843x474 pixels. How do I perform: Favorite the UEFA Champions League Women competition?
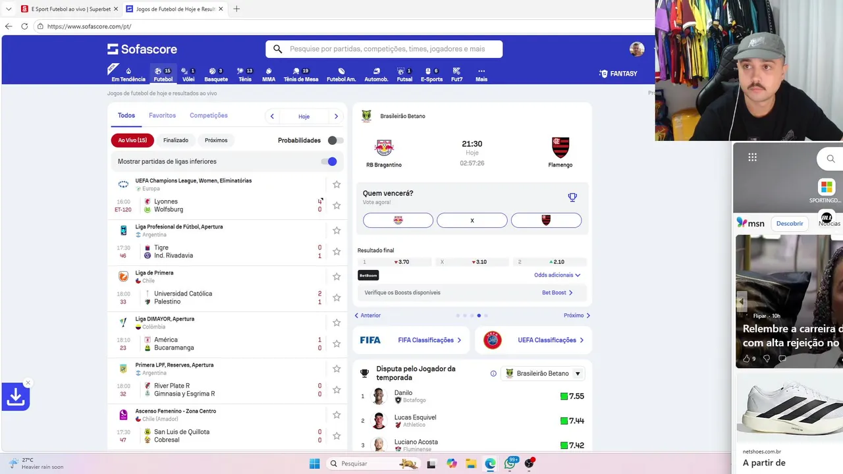point(337,184)
